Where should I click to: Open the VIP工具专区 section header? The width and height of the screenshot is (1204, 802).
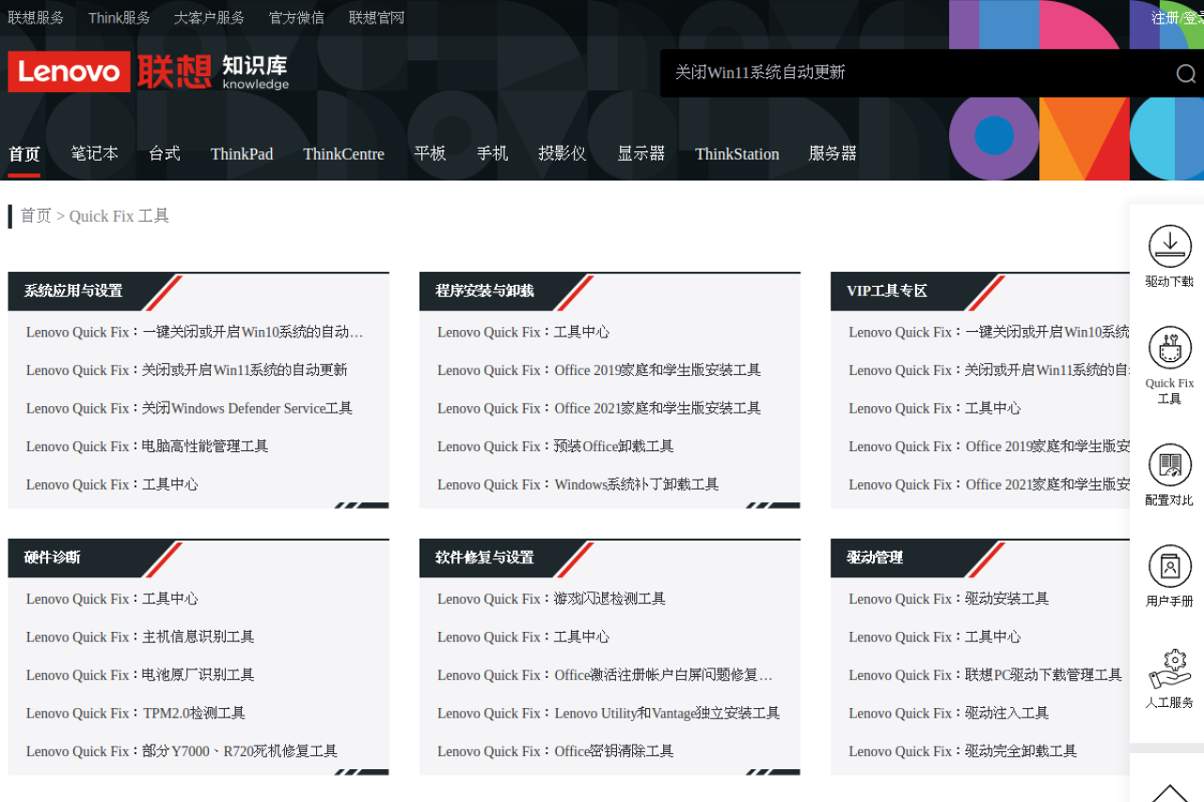point(887,291)
